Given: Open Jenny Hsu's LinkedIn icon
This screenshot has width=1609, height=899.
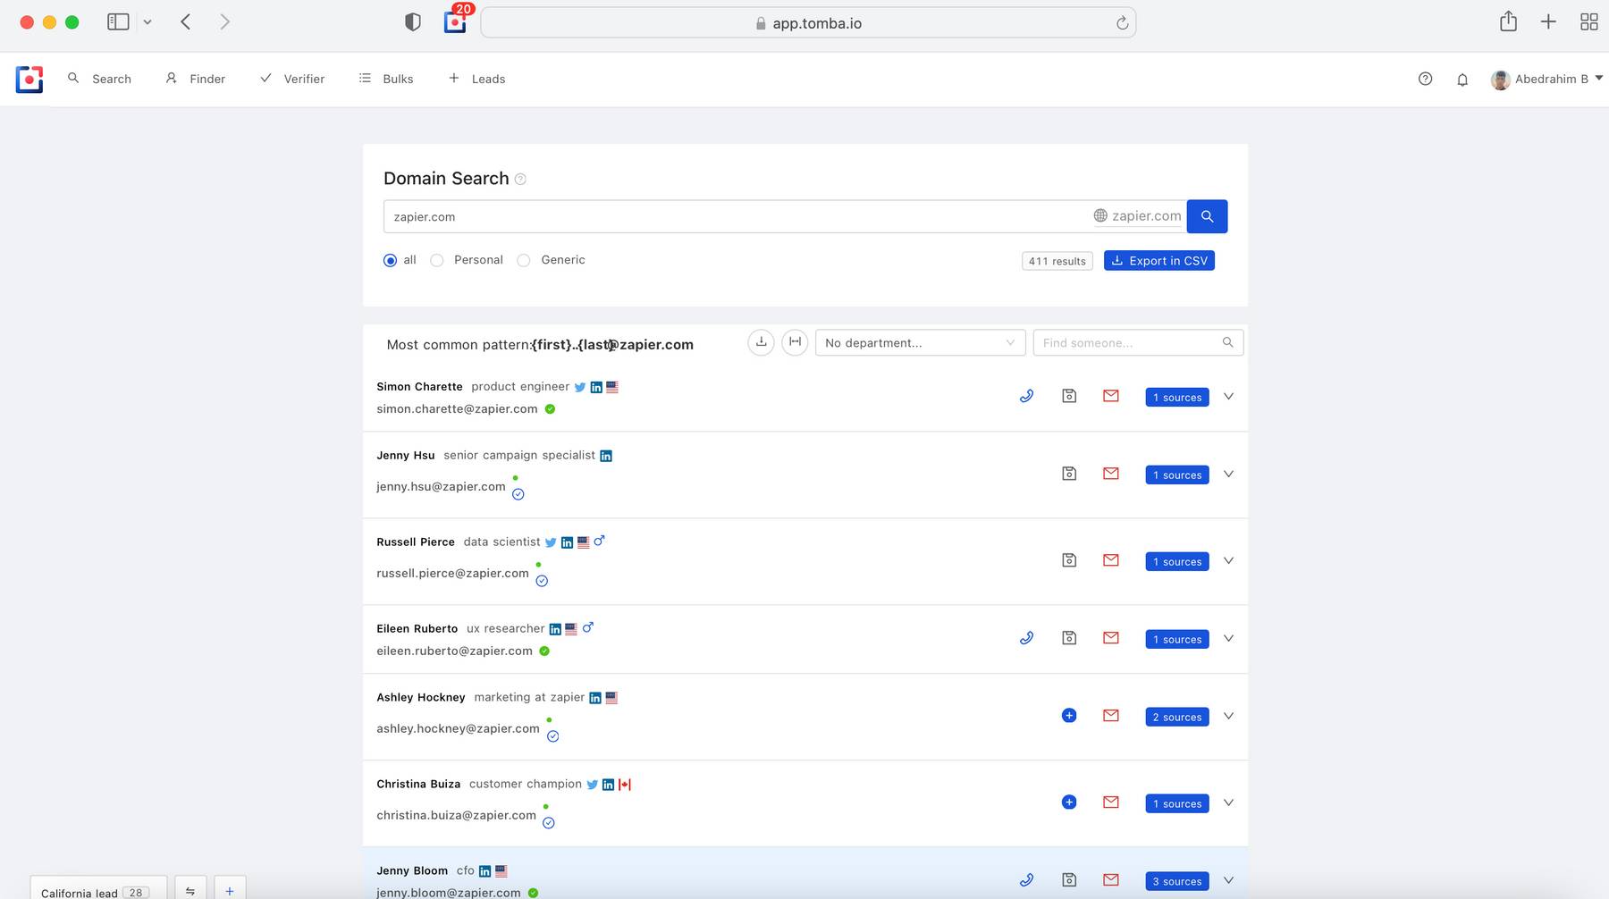Looking at the screenshot, I should (x=606, y=456).
